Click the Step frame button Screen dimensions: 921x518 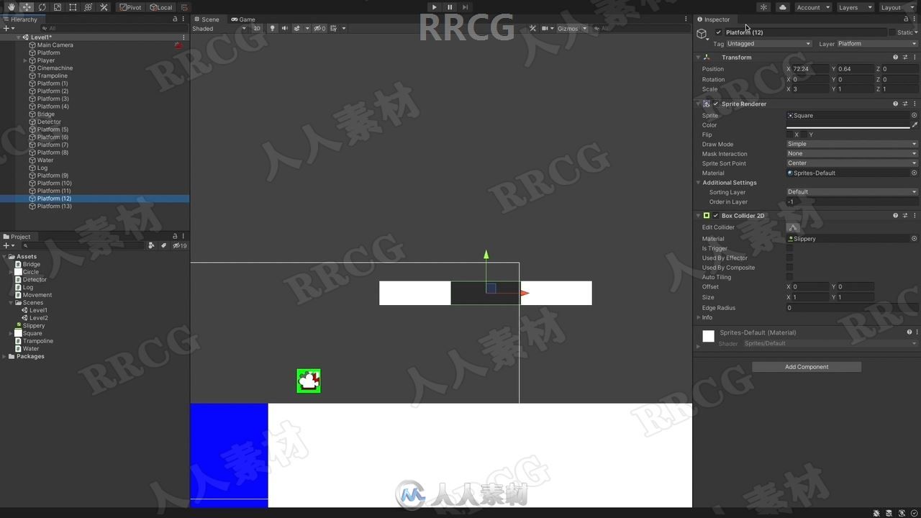tap(466, 7)
